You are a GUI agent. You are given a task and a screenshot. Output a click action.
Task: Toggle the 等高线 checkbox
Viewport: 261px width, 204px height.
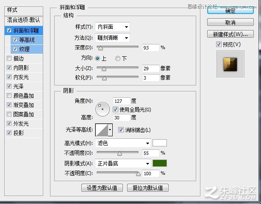15,39
